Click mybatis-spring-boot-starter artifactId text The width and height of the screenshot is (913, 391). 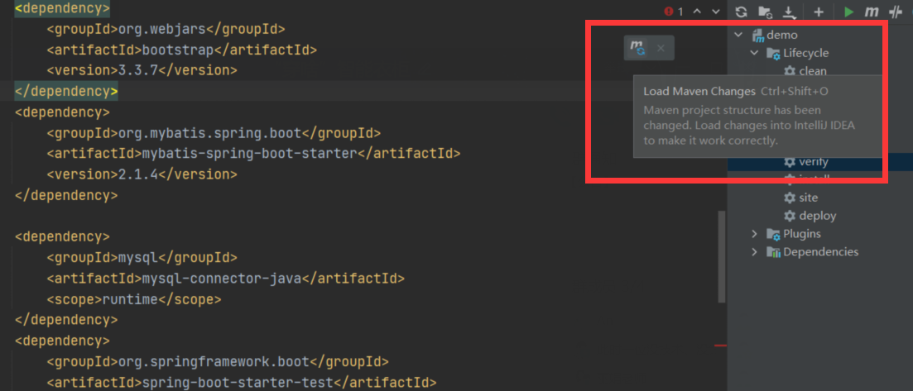[x=249, y=154]
